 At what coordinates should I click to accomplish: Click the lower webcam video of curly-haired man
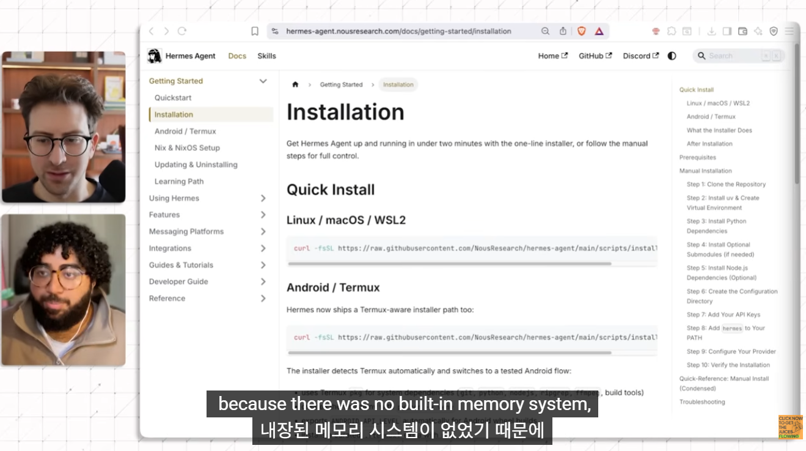[x=64, y=290]
